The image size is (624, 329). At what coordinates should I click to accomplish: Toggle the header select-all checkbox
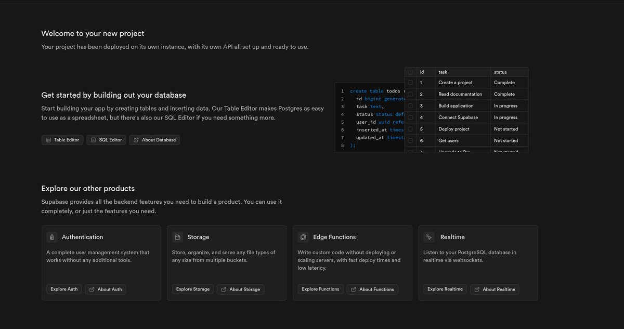point(410,72)
